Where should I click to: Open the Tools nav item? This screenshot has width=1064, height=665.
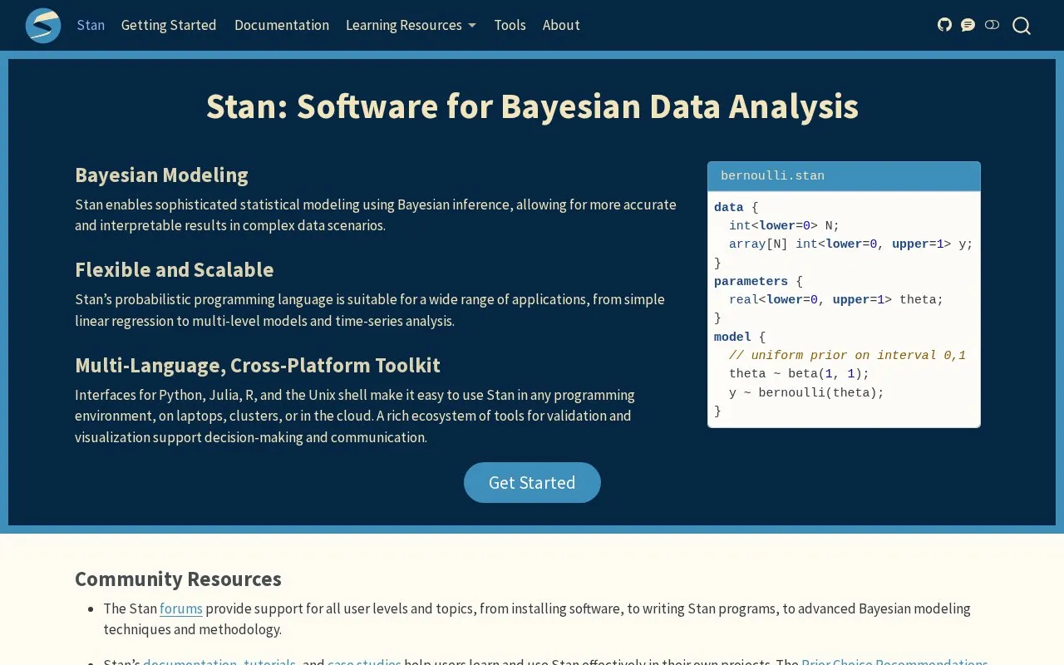tap(510, 25)
